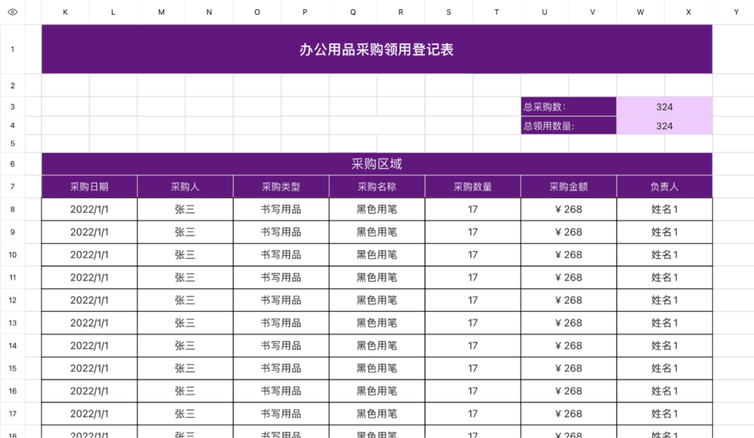Click the 采购数量 column heading
This screenshot has width=754, height=438.
pyautogui.click(x=473, y=186)
